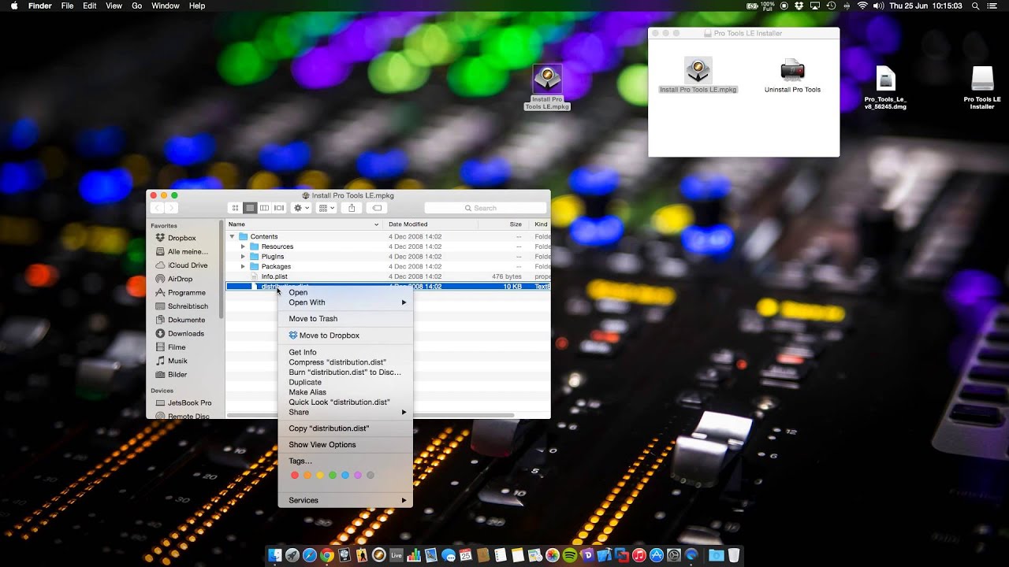Click the Edit Tags toolbar button

coord(377,208)
